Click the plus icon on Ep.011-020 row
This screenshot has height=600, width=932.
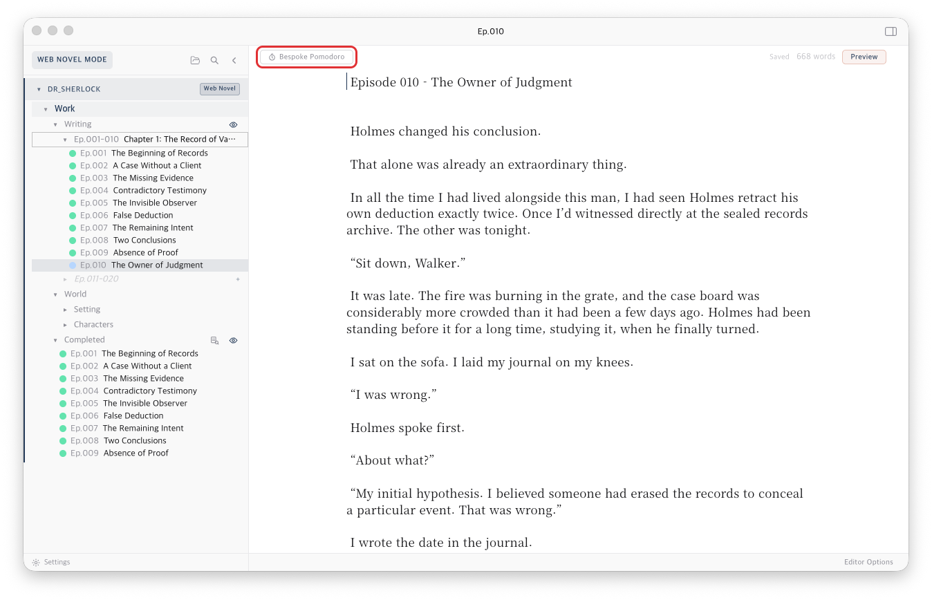click(238, 279)
